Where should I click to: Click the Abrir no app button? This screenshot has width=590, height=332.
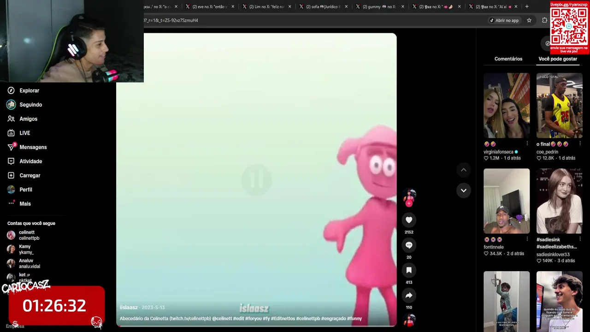(504, 20)
